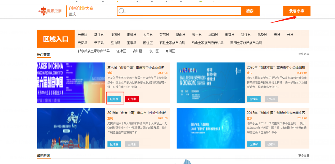Viewport: 335px width, 164px height.
Task: Click the 搜索 button
Action: (x=250, y=11)
